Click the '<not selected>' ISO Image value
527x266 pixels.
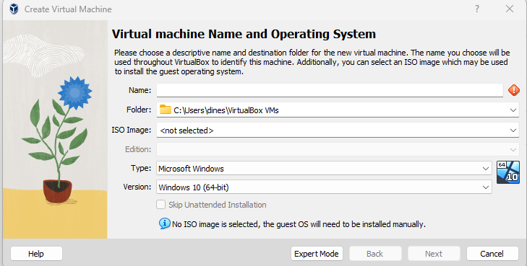click(x=187, y=130)
